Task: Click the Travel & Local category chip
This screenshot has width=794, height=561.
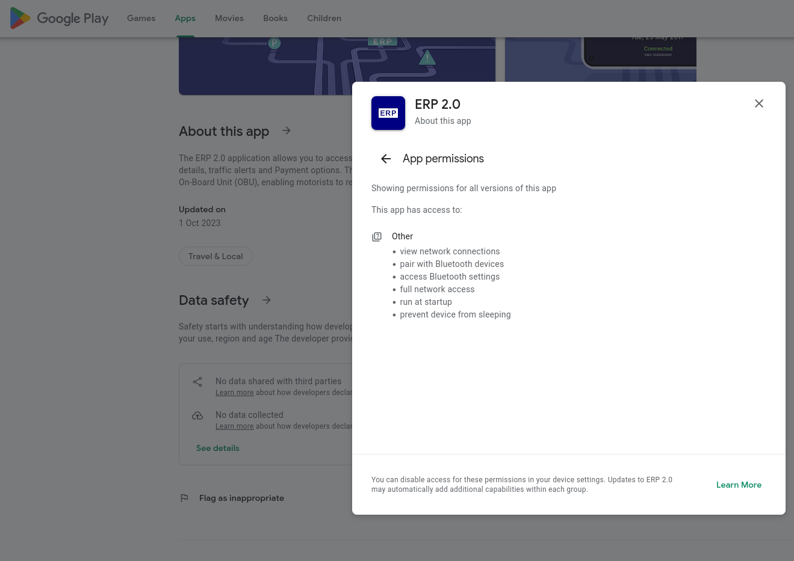Action: pyautogui.click(x=216, y=256)
